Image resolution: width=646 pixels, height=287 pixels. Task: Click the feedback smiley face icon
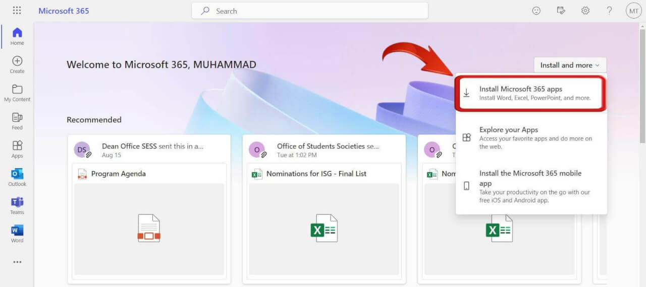536,11
